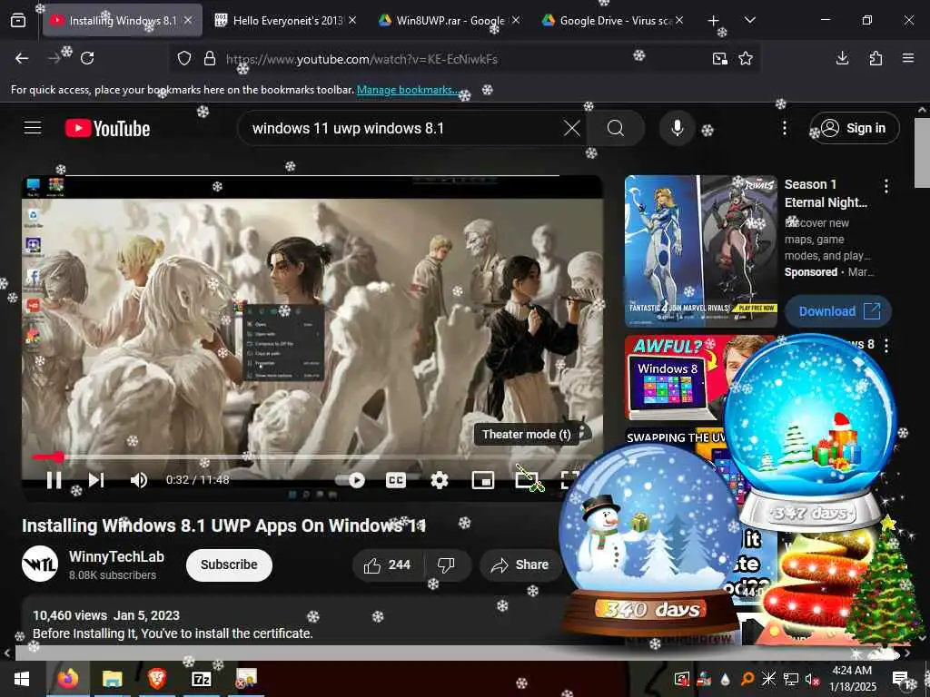930x697 pixels.
Task: Click the 347 days snow globe
Action: click(x=810, y=433)
